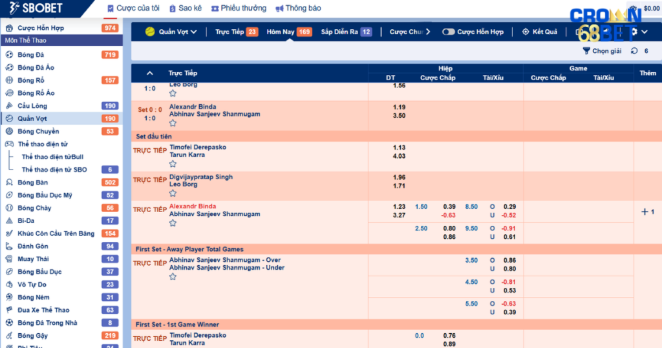Favorite the Timofei Derepasko vs Tarun Karra match

pyautogui.click(x=173, y=164)
